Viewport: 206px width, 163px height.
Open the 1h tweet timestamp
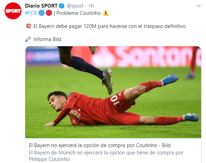coord(91,6)
